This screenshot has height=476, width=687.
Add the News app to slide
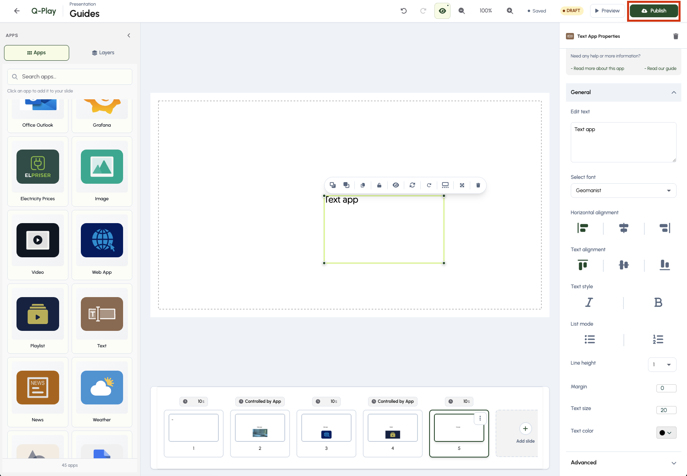[38, 392]
